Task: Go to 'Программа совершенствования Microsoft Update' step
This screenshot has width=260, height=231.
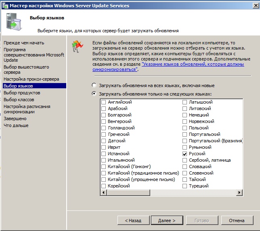Action: pyautogui.click(x=34, y=55)
